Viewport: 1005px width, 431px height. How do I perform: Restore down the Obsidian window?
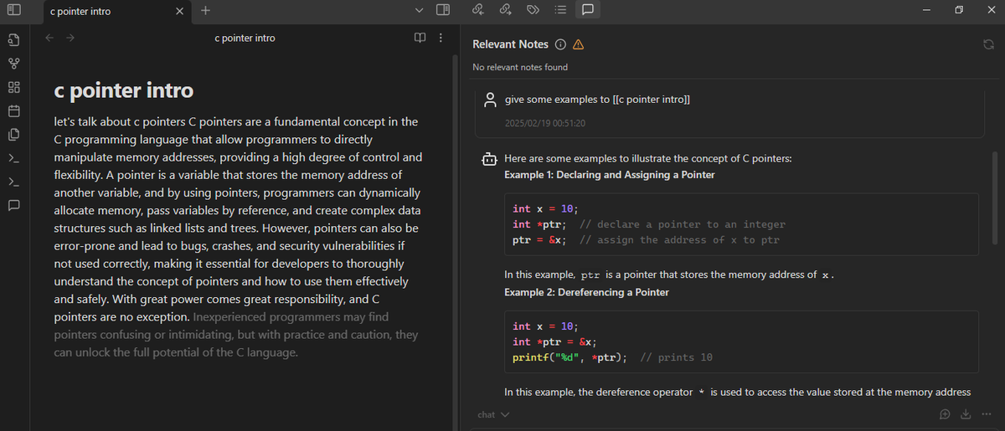pyautogui.click(x=958, y=10)
